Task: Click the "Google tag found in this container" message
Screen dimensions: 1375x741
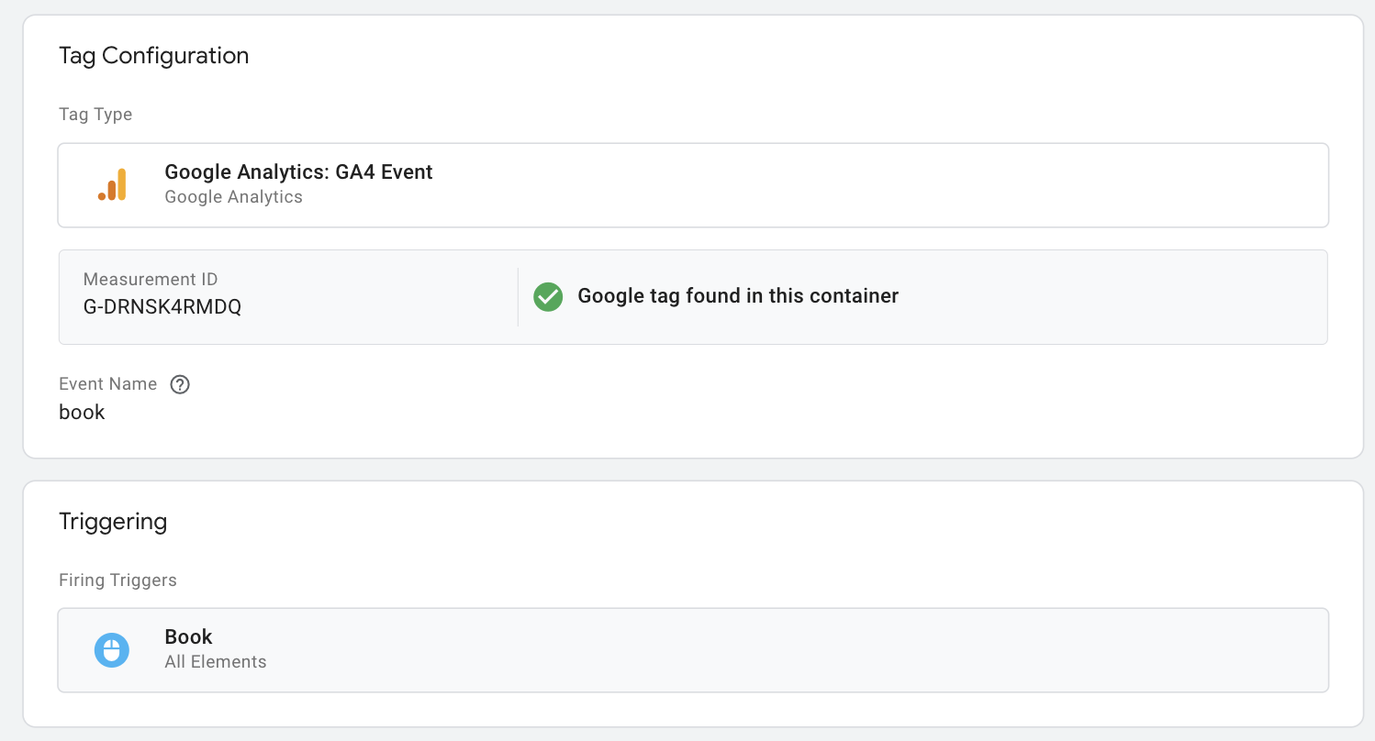Action: (738, 296)
